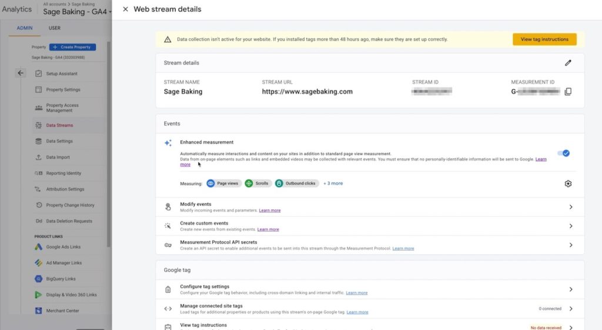
Task: Click the All accounts breadcrumb
Action: coord(55,4)
